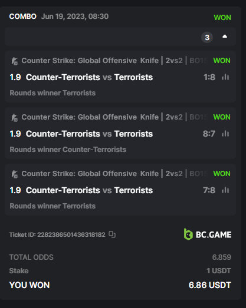Open statistics icon for 8:7 match
This screenshot has height=308, width=246.
(x=225, y=134)
